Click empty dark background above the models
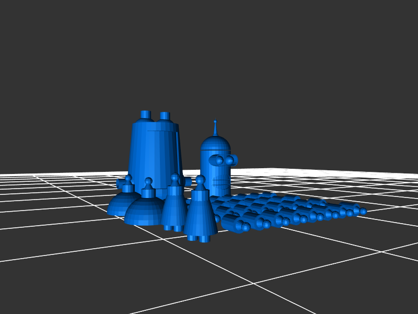418x314 pixels. (x=209, y=52)
